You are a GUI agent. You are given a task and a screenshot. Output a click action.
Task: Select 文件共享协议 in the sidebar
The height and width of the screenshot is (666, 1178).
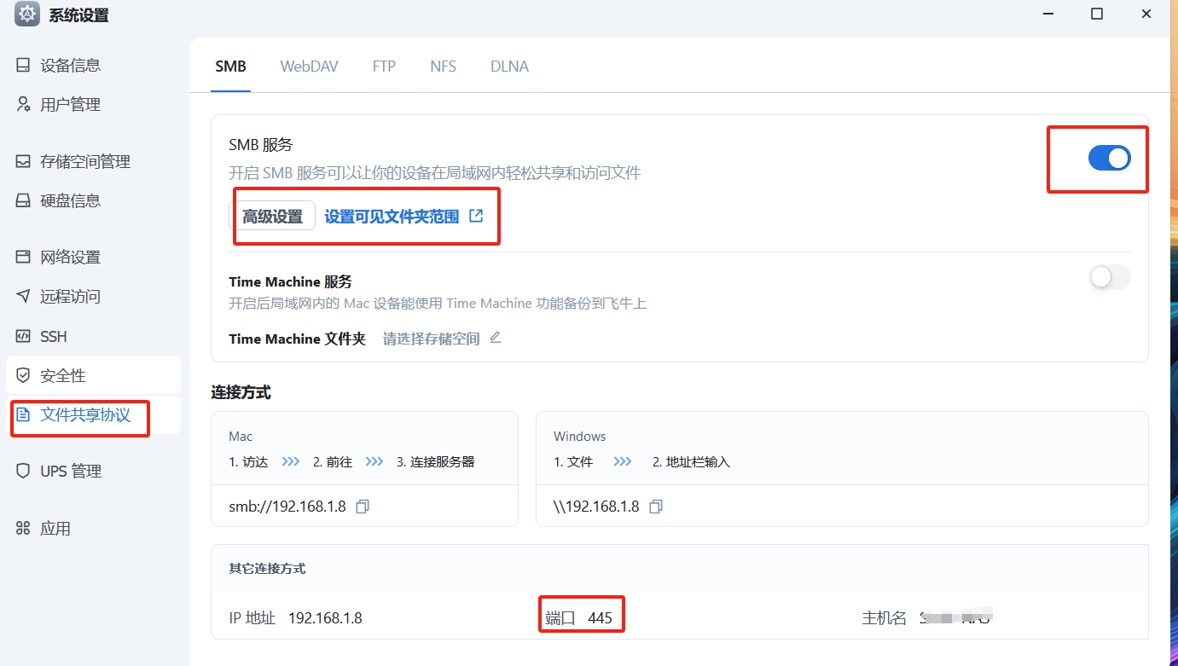(93, 415)
